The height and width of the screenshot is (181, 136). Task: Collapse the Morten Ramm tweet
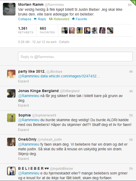tap(25, 19)
